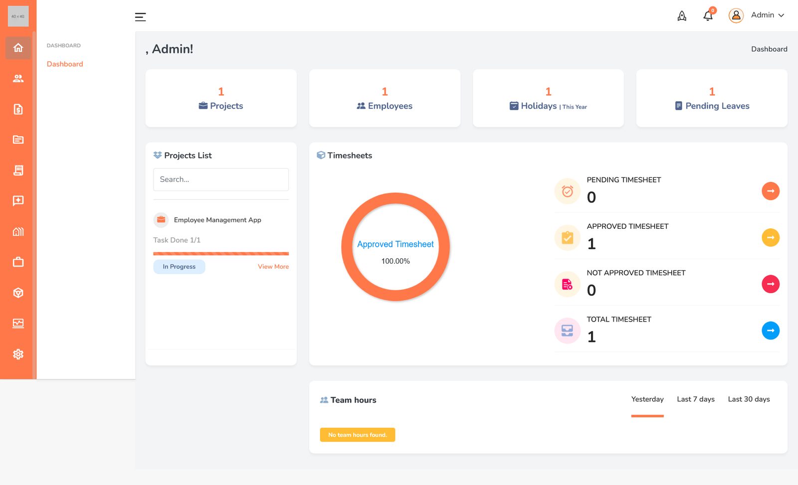Viewport: 798px width, 485px height.
Task: Click the Admin user avatar icon
Action: (736, 15)
